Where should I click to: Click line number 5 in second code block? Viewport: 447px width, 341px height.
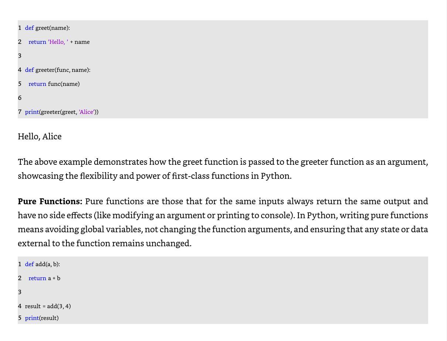click(20, 318)
